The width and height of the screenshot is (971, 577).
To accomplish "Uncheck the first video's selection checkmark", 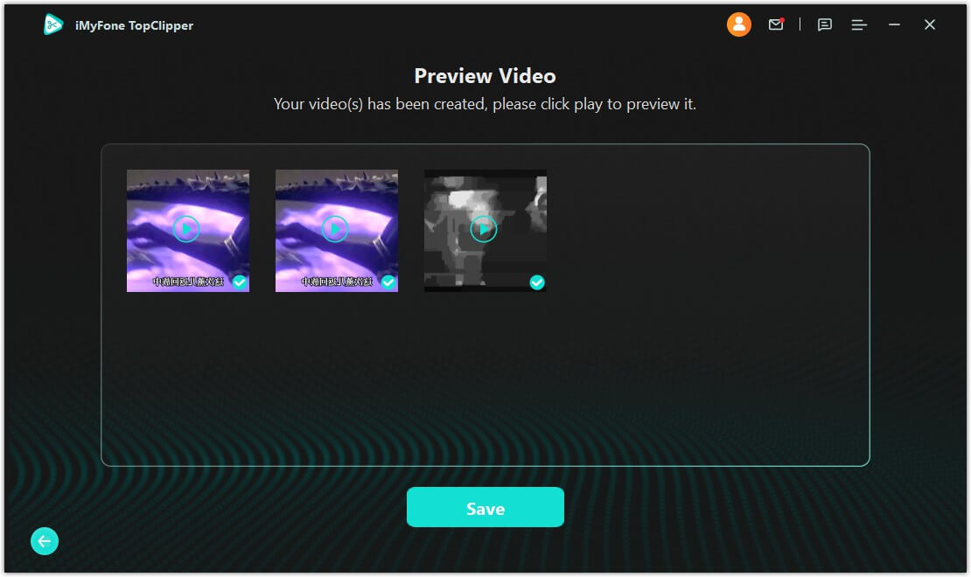I will click(240, 282).
